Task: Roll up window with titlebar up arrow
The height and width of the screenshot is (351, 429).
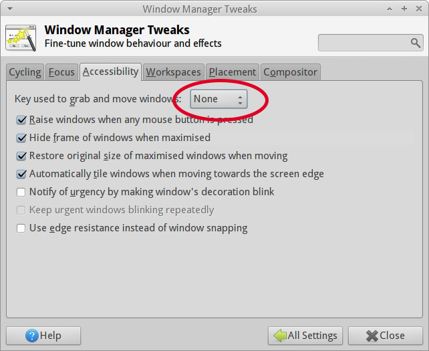Action: (x=390, y=9)
